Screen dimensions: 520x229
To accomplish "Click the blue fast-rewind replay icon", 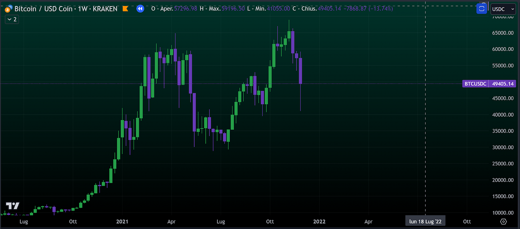I will click(x=140, y=9).
